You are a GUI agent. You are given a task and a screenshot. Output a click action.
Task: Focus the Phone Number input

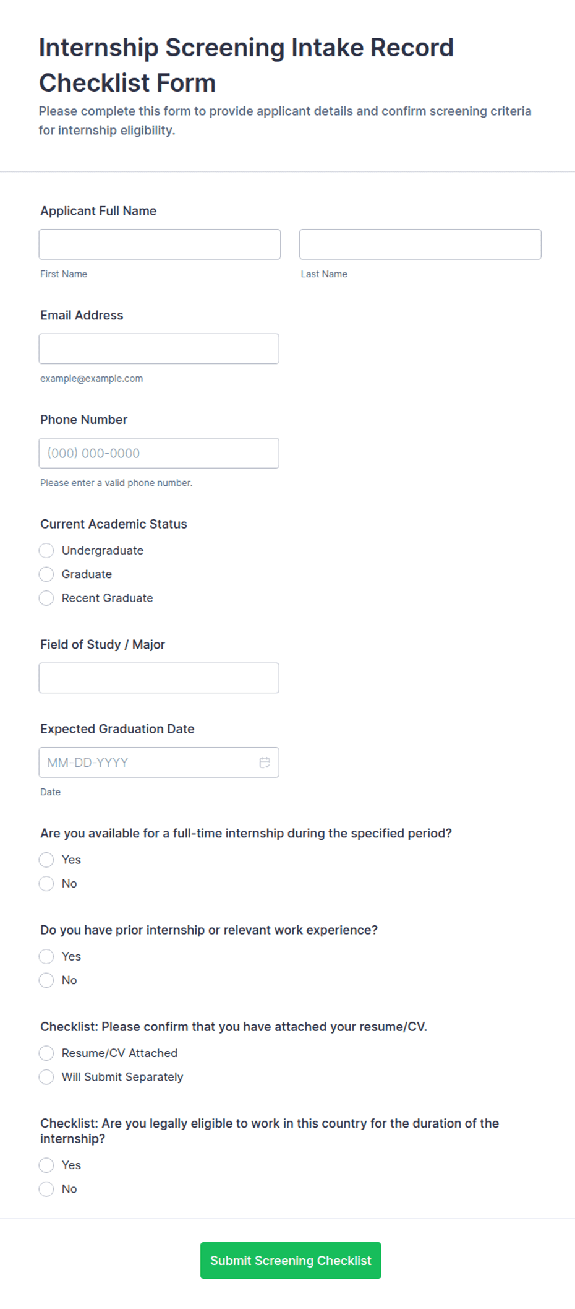pos(159,453)
